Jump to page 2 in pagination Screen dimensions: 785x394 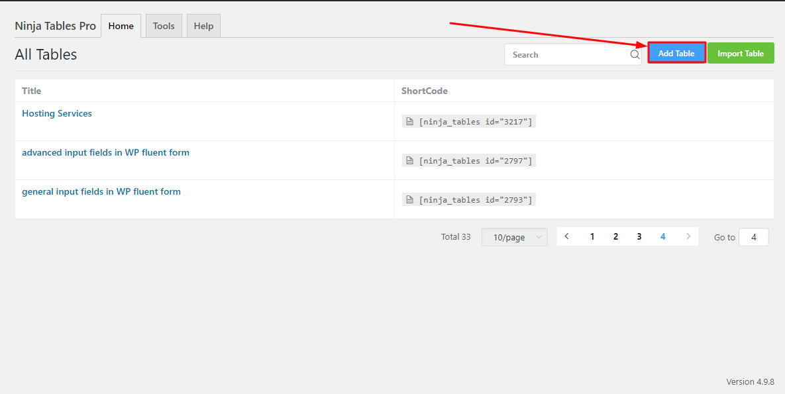615,236
